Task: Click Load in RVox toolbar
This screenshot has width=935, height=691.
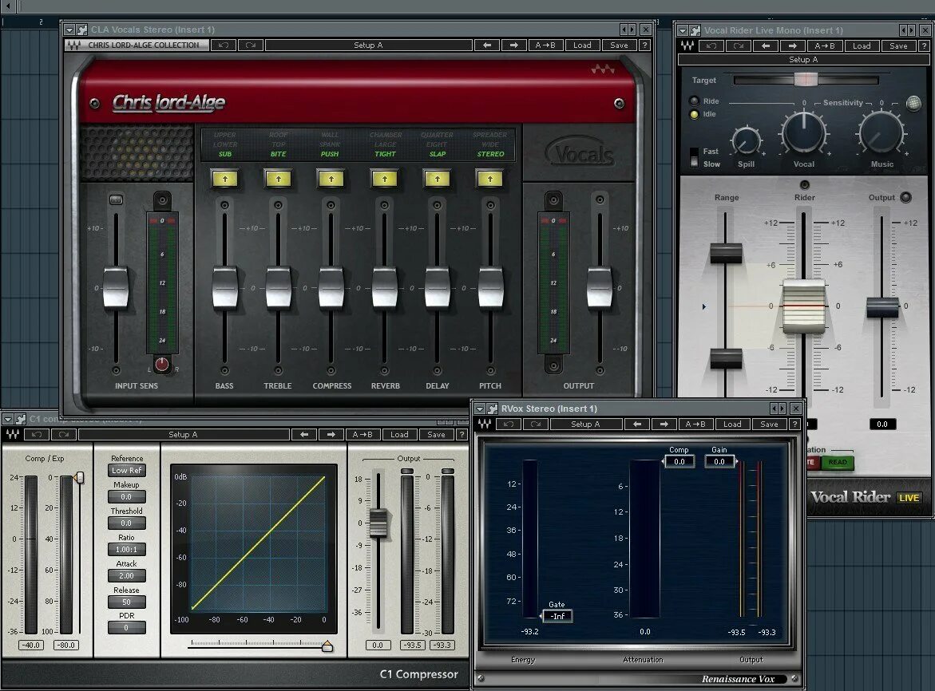Action: click(x=732, y=424)
